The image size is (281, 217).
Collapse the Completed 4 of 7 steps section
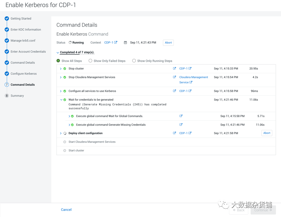click(x=58, y=53)
